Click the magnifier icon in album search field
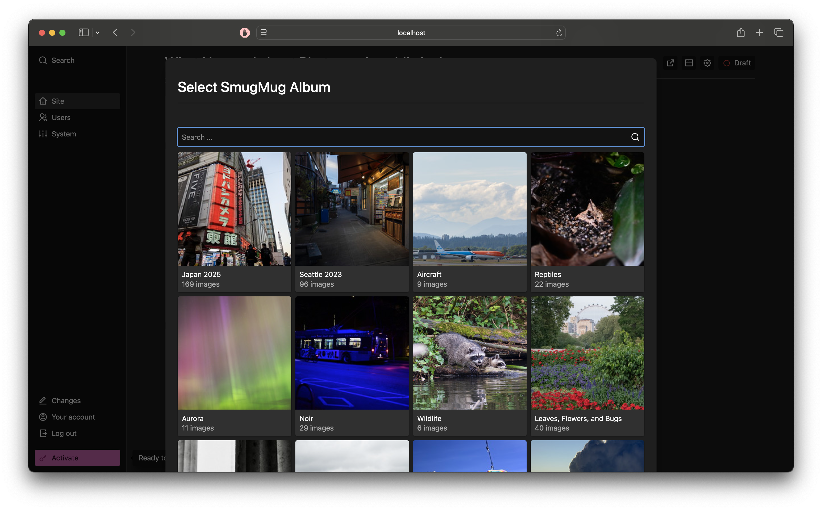The height and width of the screenshot is (510, 822). [x=635, y=137]
